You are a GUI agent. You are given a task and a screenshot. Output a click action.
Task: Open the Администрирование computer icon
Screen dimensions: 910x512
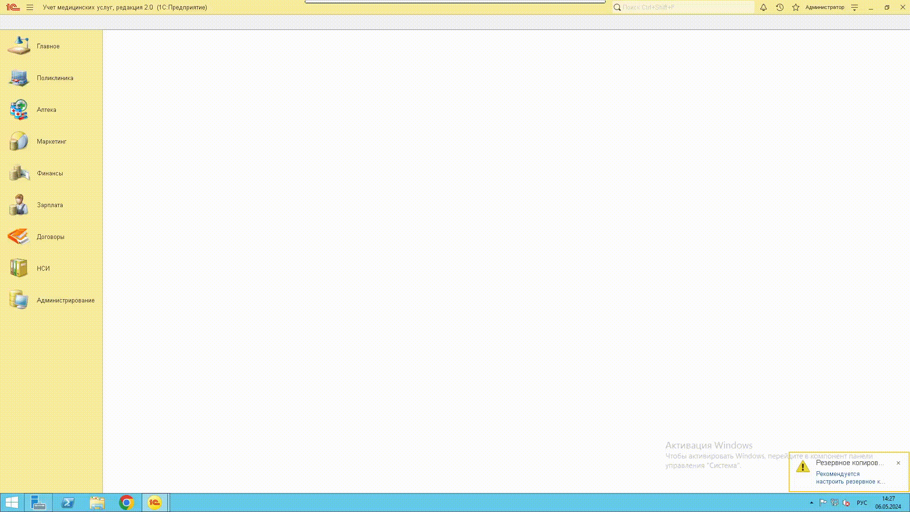point(19,300)
